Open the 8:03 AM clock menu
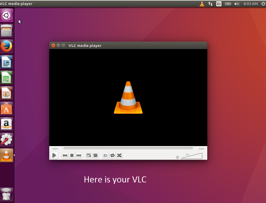 coord(250,4)
